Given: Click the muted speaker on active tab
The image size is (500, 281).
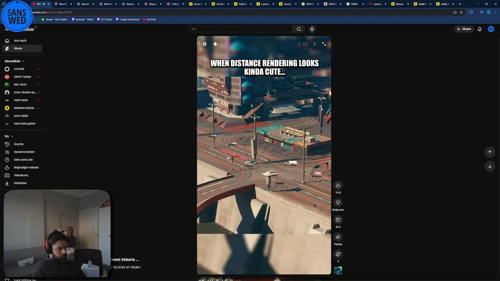Looking at the screenshot, I should [x=44, y=4].
